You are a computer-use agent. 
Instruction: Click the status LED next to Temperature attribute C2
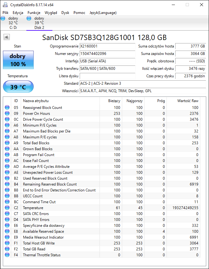tap(7, 208)
